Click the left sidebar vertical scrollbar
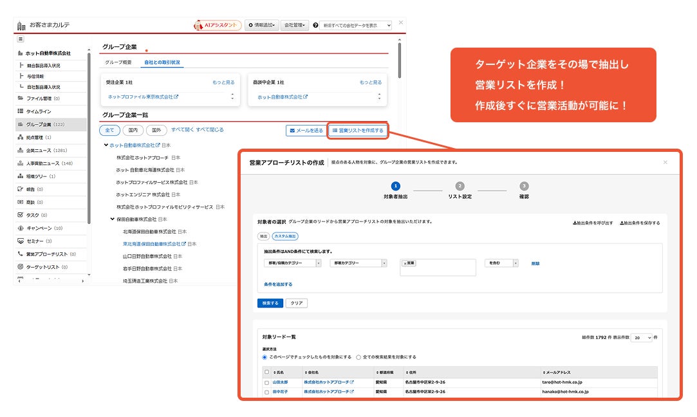Screen dimensions: 697x417 pyautogui.click(x=89, y=138)
